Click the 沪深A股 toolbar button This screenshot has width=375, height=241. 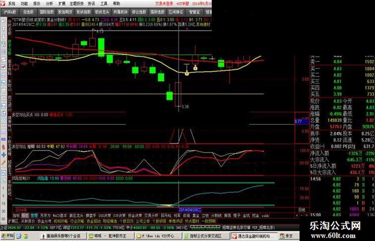(x=10, y=12)
